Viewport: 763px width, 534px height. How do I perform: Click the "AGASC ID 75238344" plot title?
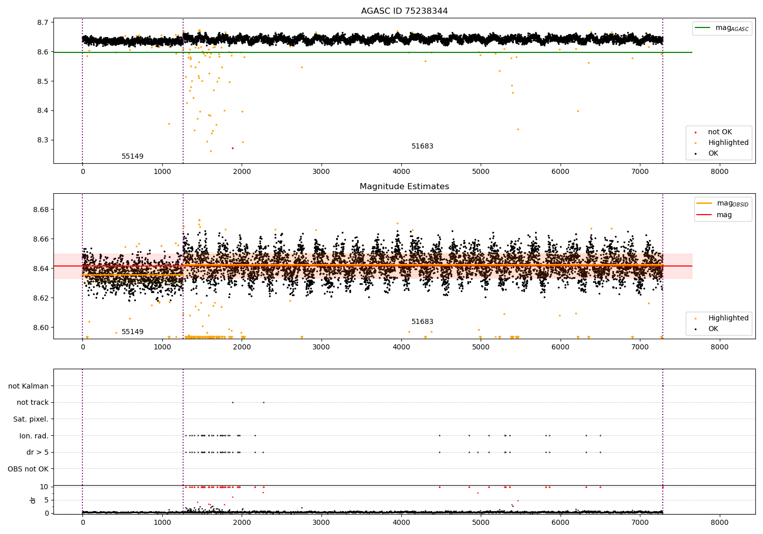point(404,11)
